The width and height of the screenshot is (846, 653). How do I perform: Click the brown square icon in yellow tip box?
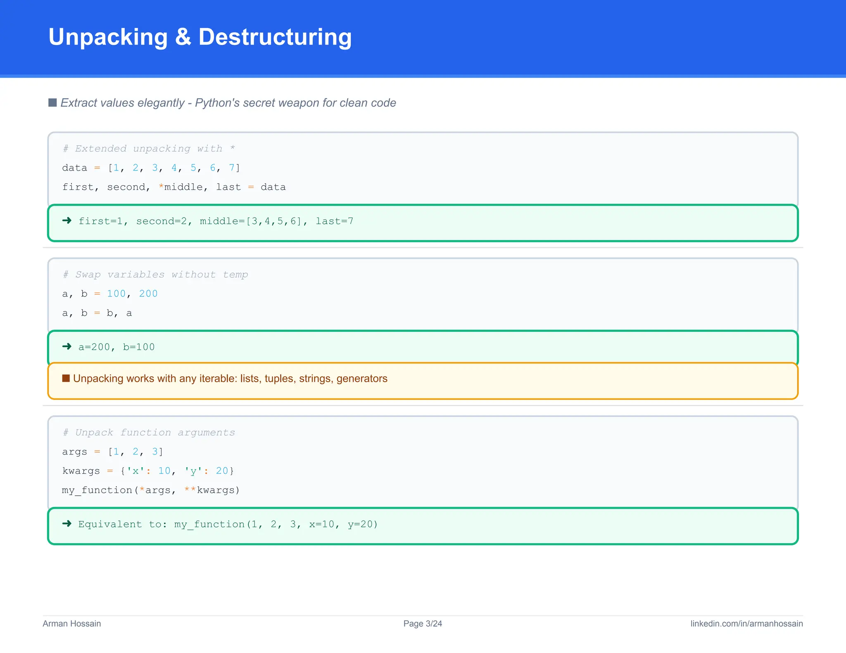(66, 379)
